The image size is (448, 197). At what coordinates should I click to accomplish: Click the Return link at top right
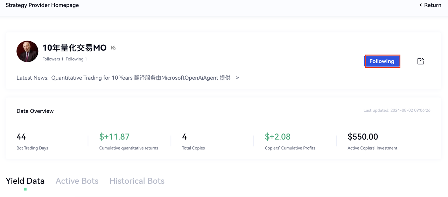[433, 5]
